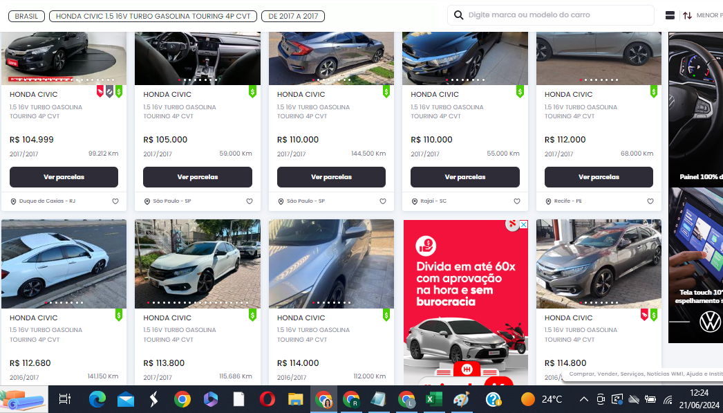The width and height of the screenshot is (723, 413).
Task: Open Opera browser from the taskbar
Action: click(267, 399)
